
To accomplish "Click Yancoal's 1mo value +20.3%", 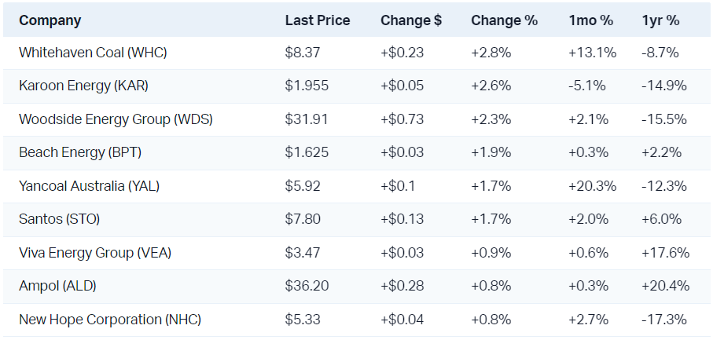I will [592, 187].
